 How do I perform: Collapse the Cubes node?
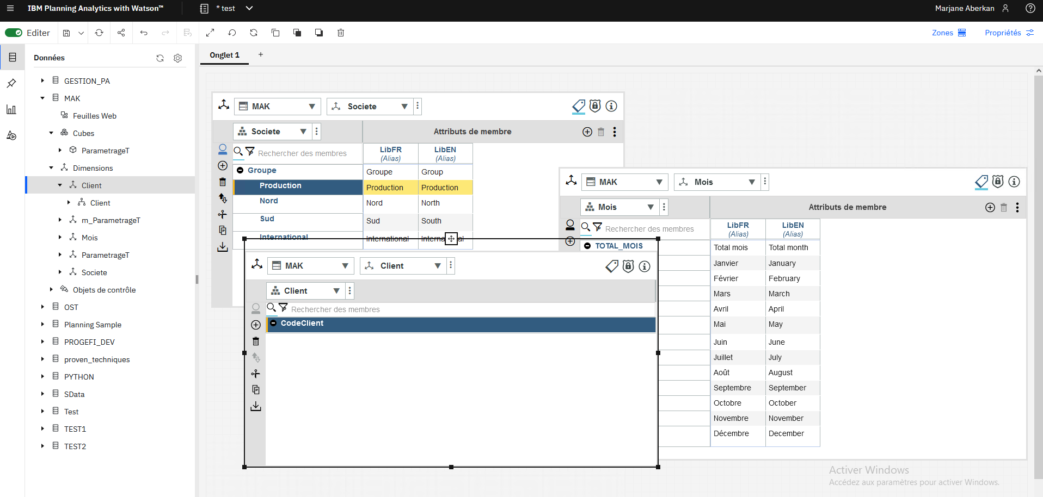(x=51, y=133)
